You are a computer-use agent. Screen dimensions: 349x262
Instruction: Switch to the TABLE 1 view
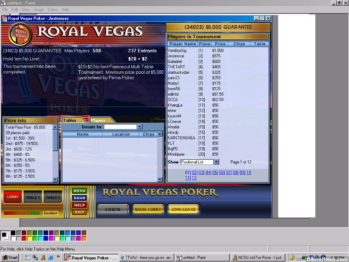(x=33, y=197)
